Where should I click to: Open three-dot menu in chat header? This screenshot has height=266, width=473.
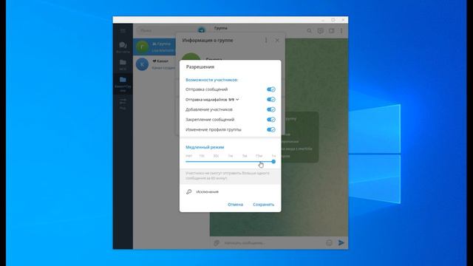[x=341, y=31]
